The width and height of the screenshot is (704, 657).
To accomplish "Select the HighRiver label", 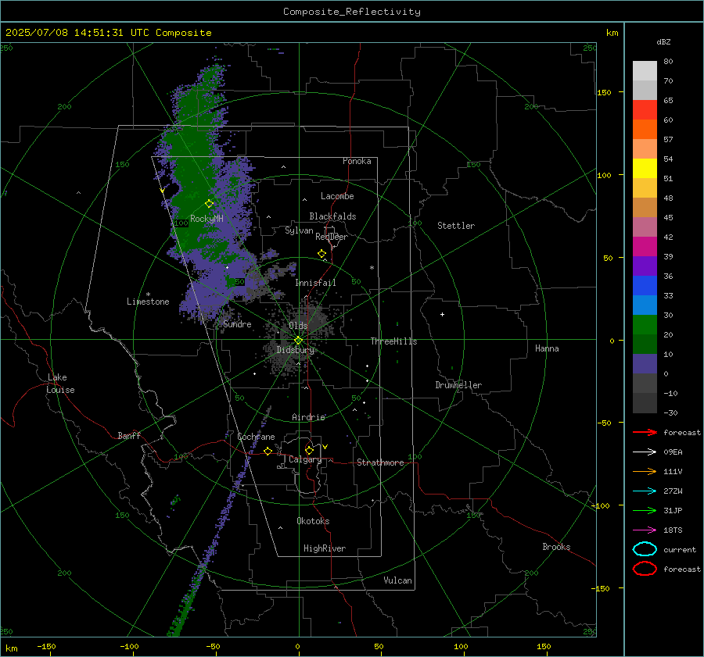I will (x=325, y=548).
